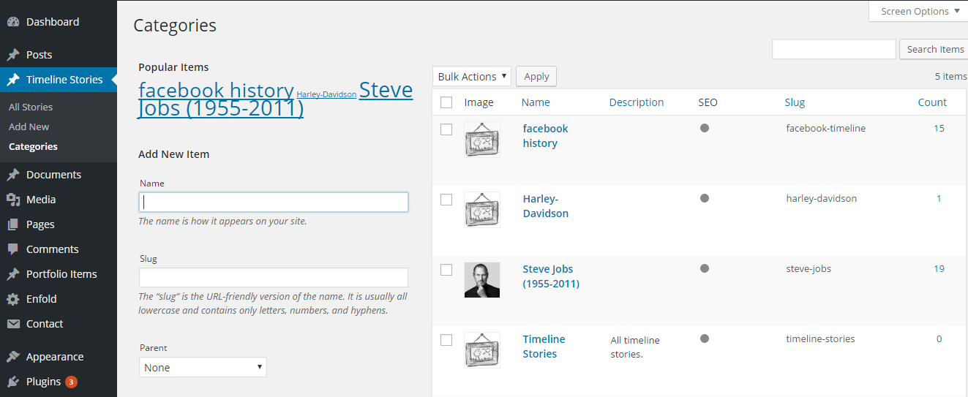Viewport: 968px width, 397px height.
Task: Check the Steve Jobs category checkbox
Action: pyautogui.click(x=446, y=270)
